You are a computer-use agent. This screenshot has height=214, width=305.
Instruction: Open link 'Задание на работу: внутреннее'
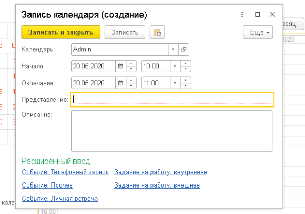coord(161,172)
